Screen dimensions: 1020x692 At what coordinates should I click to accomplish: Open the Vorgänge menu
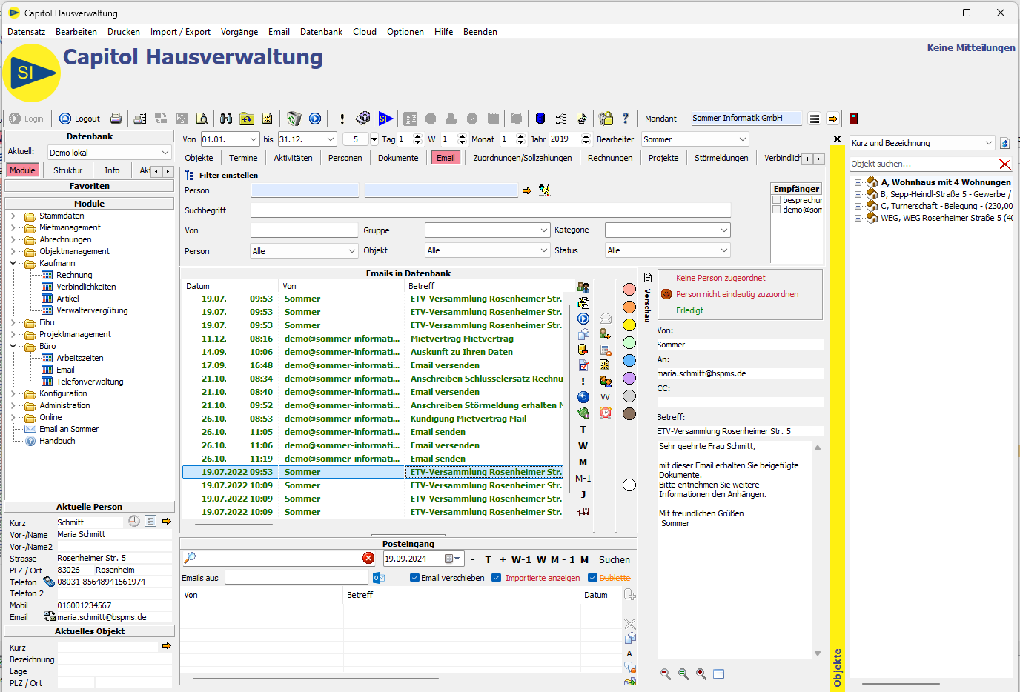[x=239, y=32]
